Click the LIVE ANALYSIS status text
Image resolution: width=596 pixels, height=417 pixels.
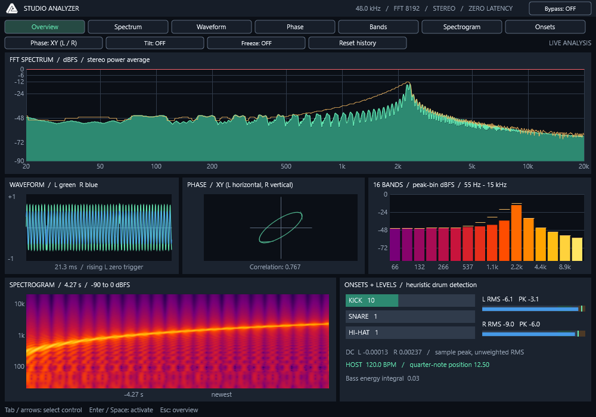tap(570, 43)
